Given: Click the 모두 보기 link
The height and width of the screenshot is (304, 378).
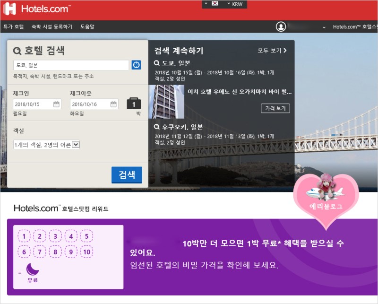Looking at the screenshot, I should click(272, 51).
